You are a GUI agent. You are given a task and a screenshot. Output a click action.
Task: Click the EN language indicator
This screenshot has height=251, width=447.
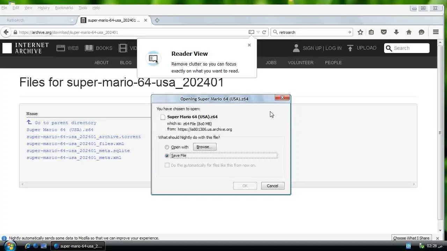coord(408,246)
